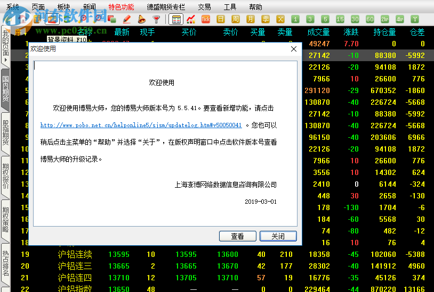The image size is (434, 292).
Task: Select the 沪铝连三 row
Action: point(222,266)
